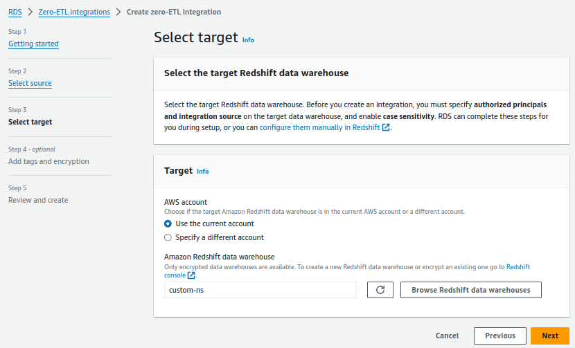Select 'Use the current account' radio button
Image resolution: width=575 pixels, height=348 pixels.
(x=168, y=223)
